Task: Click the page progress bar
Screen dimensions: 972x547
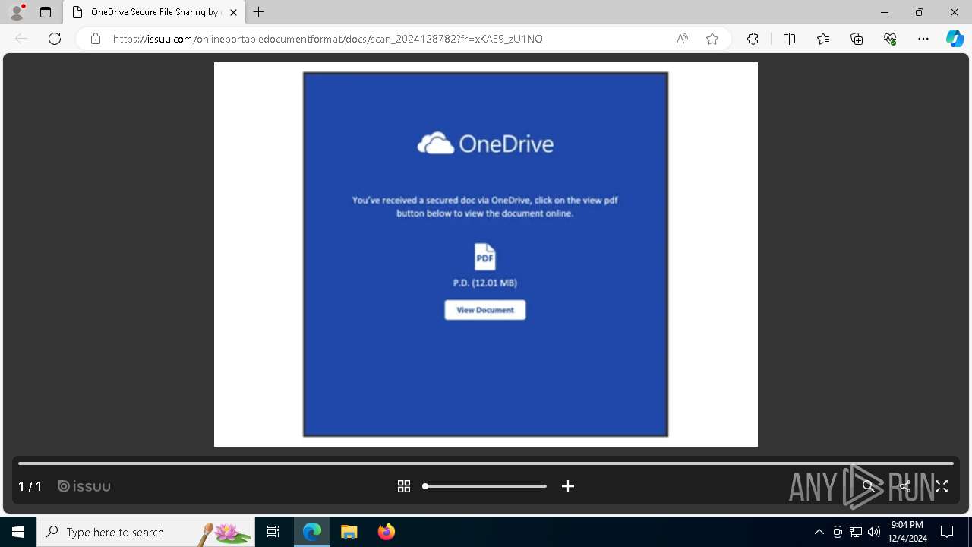Action: point(486,463)
